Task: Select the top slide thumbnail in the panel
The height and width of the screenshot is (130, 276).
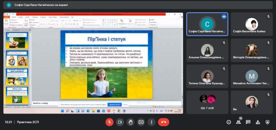Action: pos(17,40)
